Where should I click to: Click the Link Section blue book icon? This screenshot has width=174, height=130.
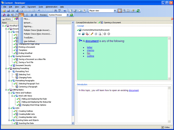(x=8, y=15)
